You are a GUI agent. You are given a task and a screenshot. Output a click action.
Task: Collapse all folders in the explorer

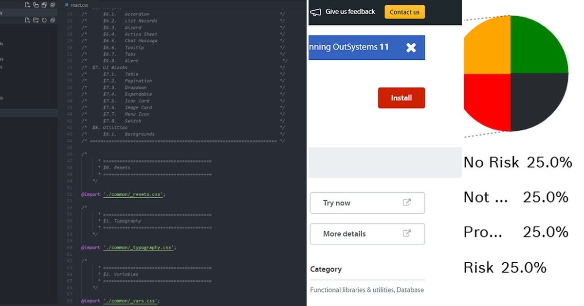(52, 20)
